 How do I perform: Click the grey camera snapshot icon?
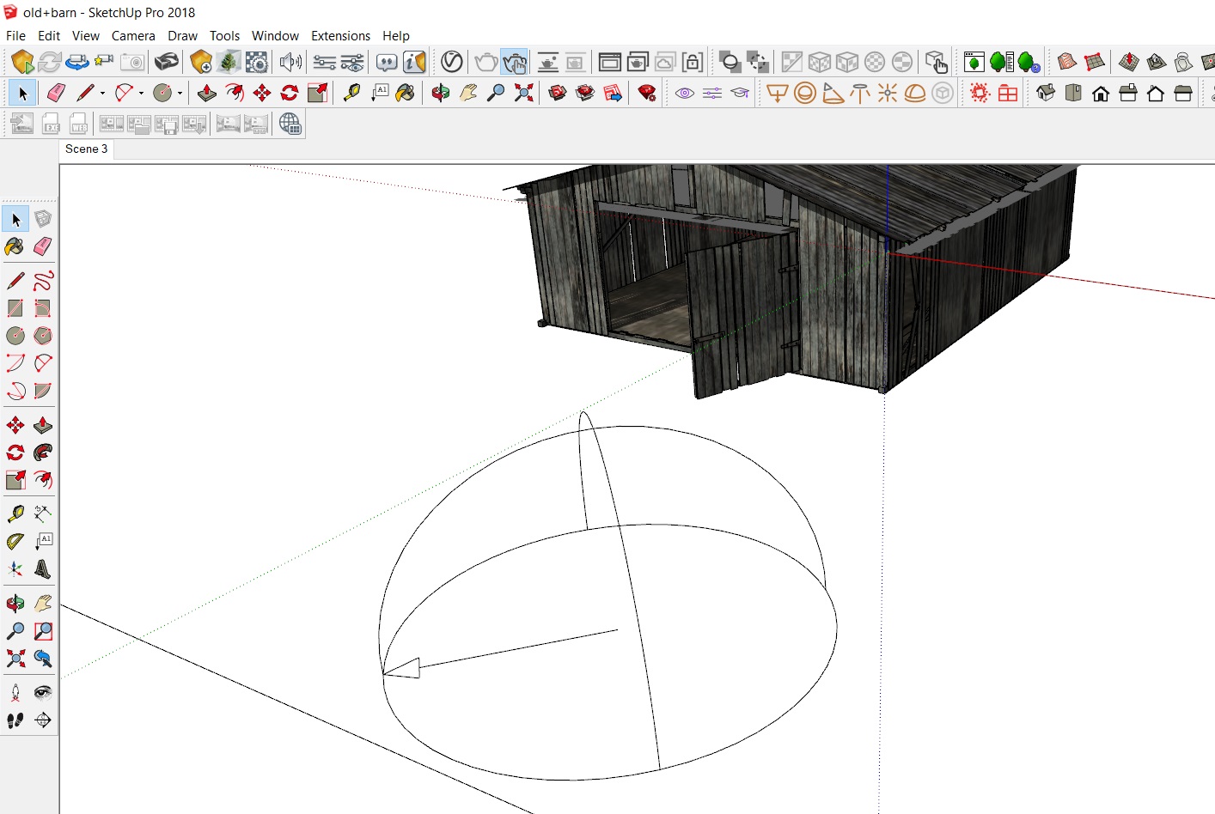tap(132, 62)
